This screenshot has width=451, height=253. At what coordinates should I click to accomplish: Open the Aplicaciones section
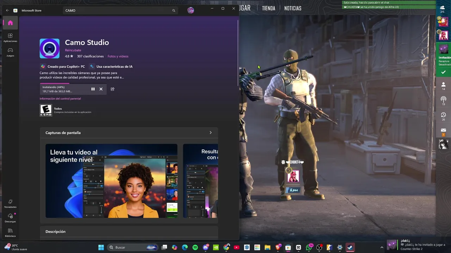10,38
